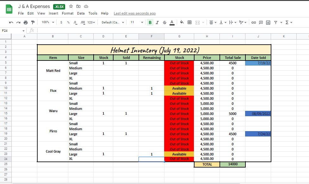The height and width of the screenshot is (184, 309).
Task: Select the 5000 Total Sale cell
Action: tap(232, 114)
